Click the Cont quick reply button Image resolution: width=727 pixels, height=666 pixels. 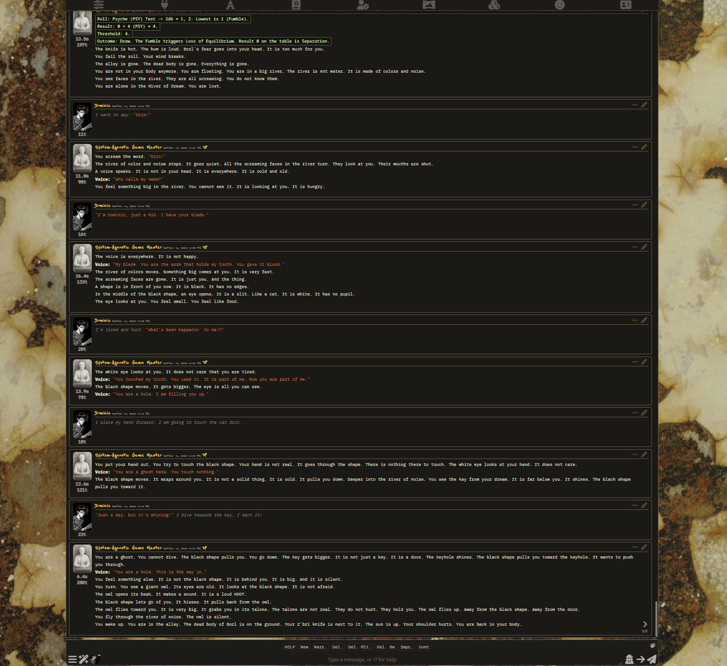point(424,647)
